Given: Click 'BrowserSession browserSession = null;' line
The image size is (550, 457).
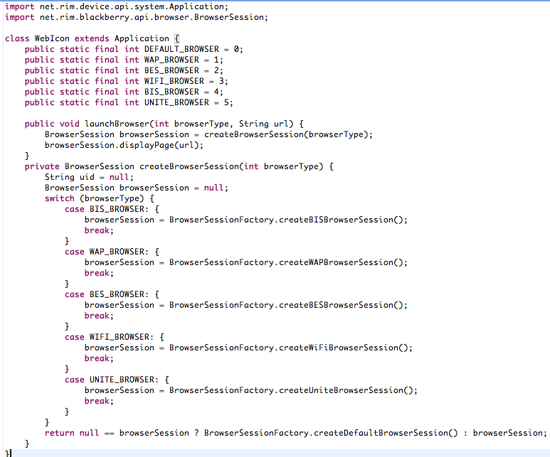Looking at the screenshot, I should coord(137,188).
